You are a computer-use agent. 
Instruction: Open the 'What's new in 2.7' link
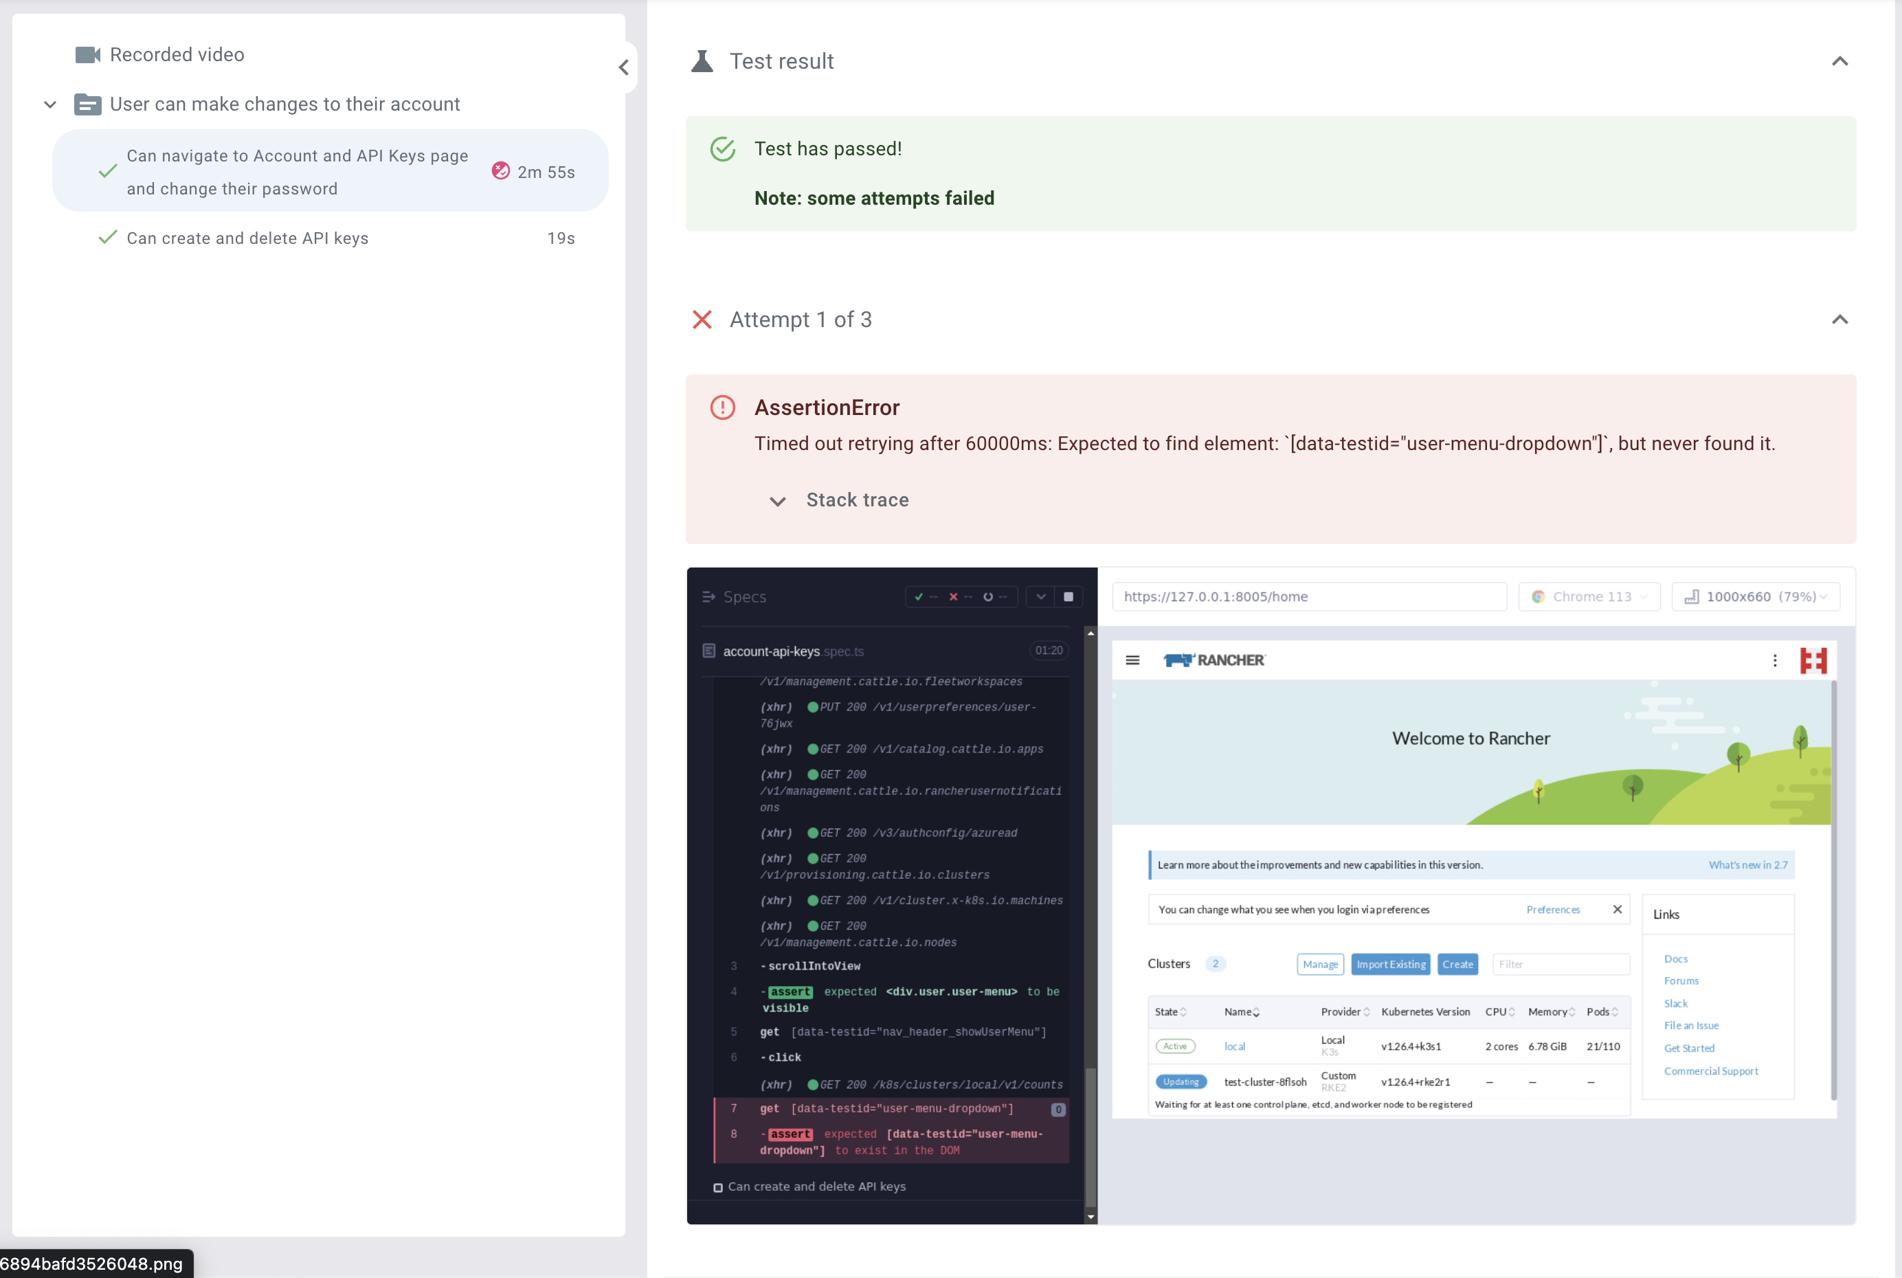[x=1747, y=865]
